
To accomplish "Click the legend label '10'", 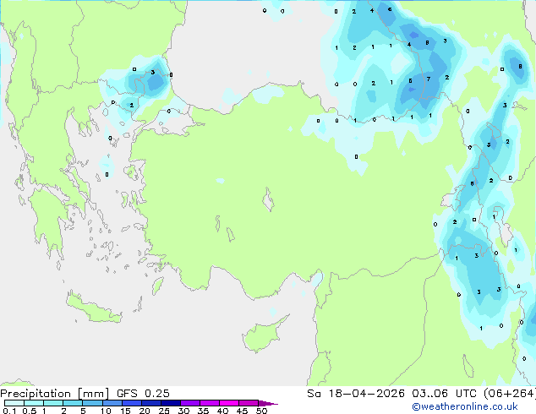I will pos(106,411).
